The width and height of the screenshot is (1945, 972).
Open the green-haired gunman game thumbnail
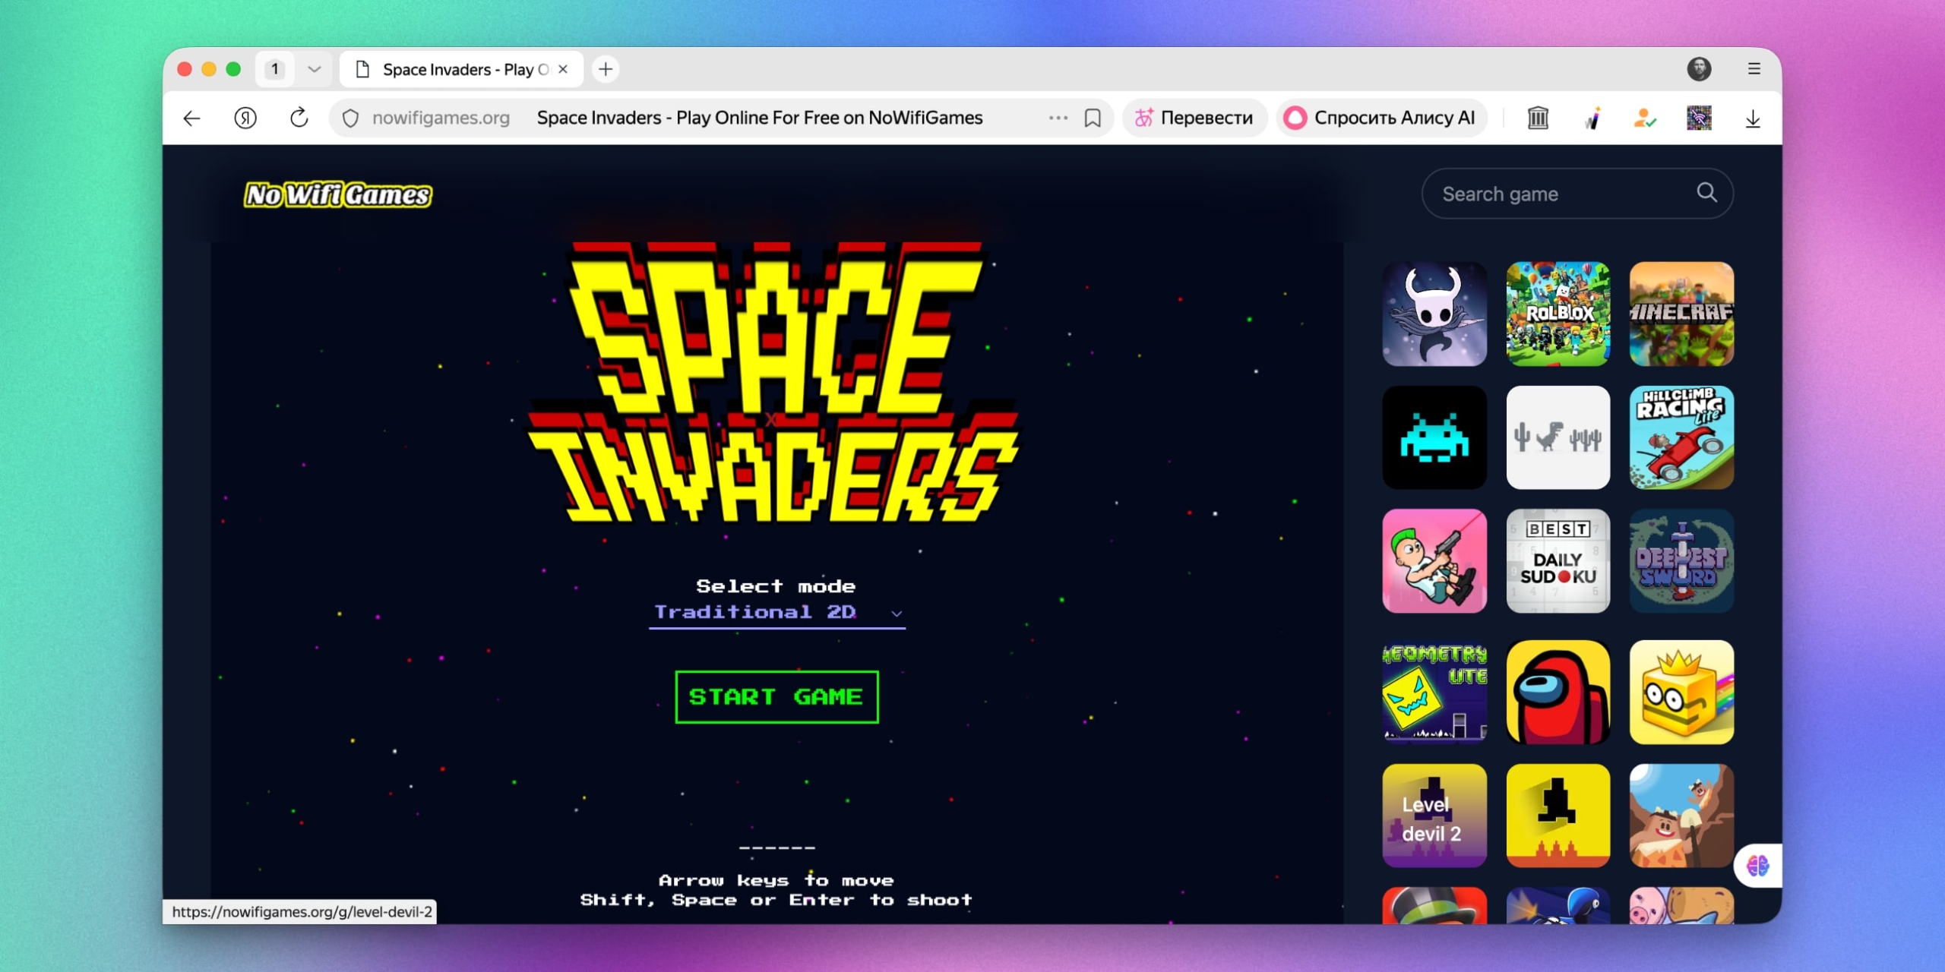(1434, 561)
